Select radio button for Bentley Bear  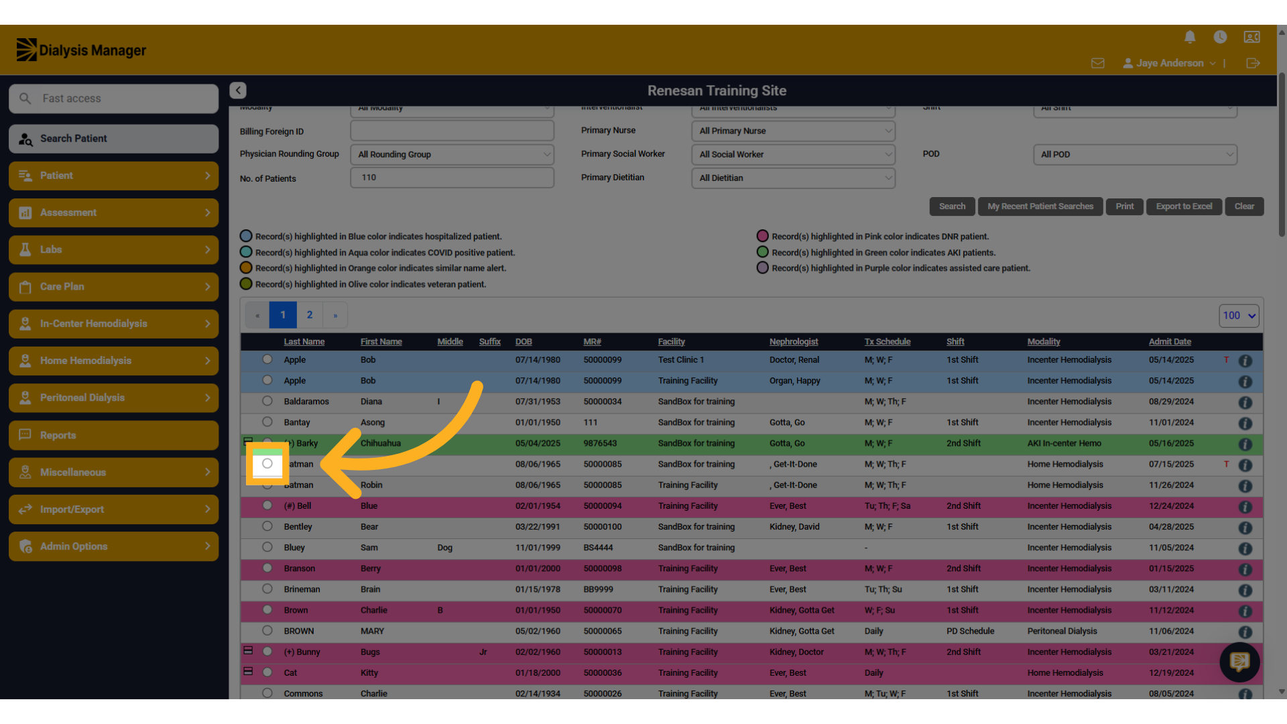tap(267, 526)
